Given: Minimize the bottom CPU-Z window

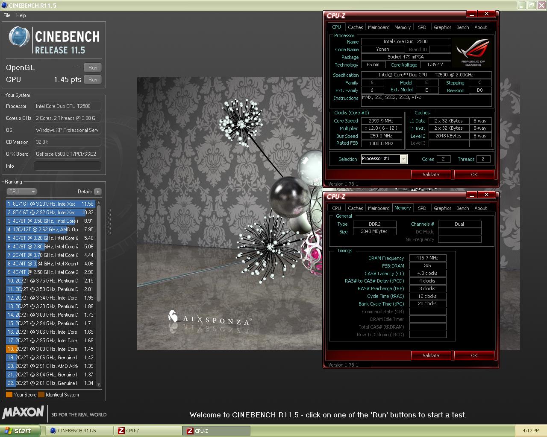Looking at the screenshot, I should pyautogui.click(x=472, y=195).
